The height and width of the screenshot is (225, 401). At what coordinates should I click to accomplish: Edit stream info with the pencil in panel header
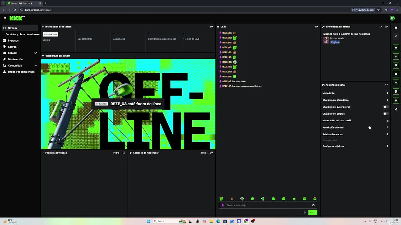click(x=381, y=27)
